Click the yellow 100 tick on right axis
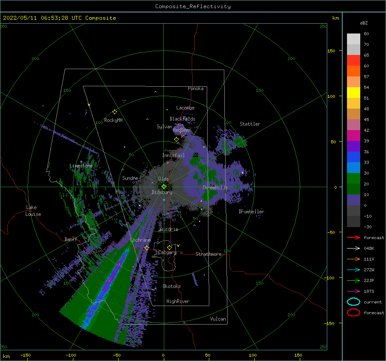The image size is (386, 361). (331, 96)
